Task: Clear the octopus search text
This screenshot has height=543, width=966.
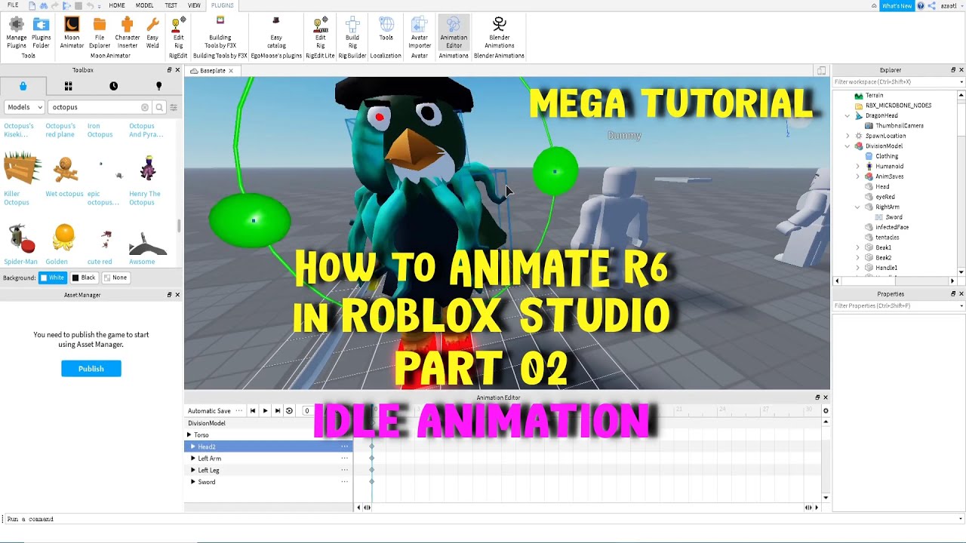Action: click(145, 107)
